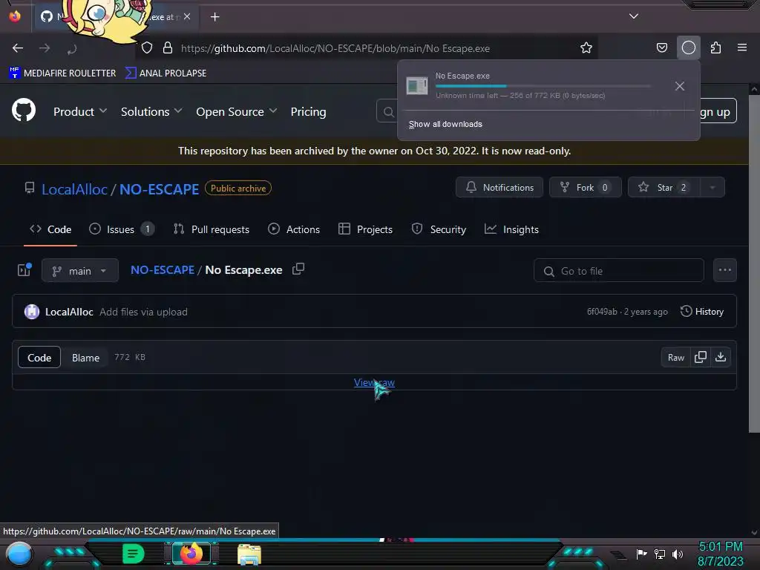
Task: Download raw file icon
Action: pyautogui.click(x=721, y=357)
